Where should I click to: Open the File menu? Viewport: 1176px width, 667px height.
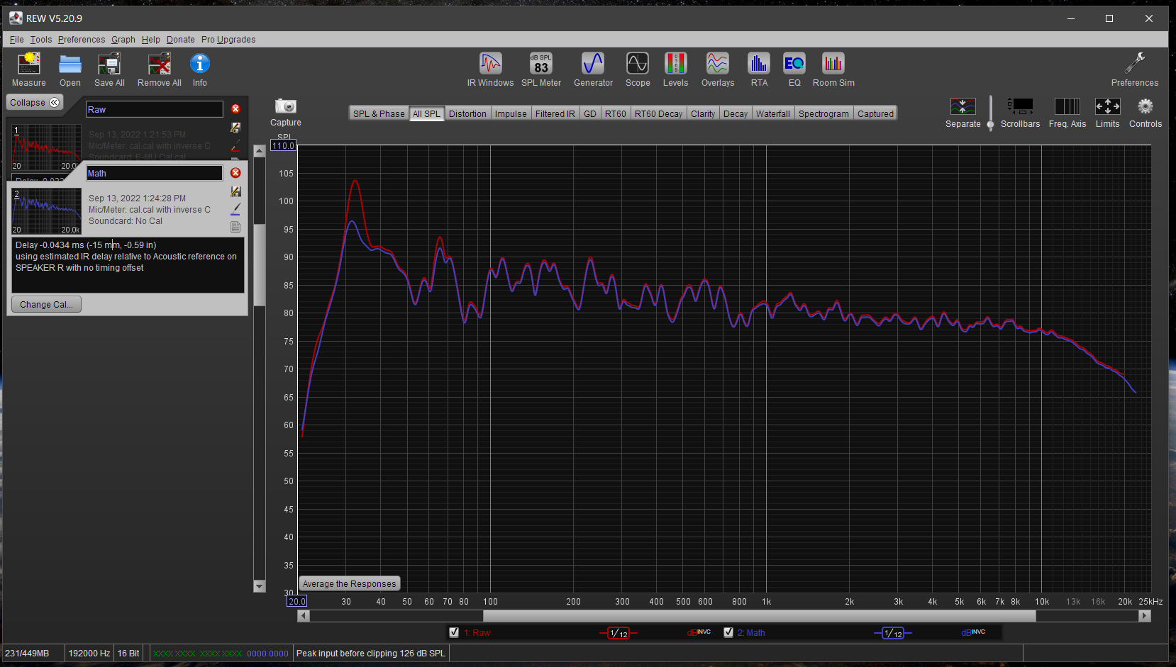17,40
